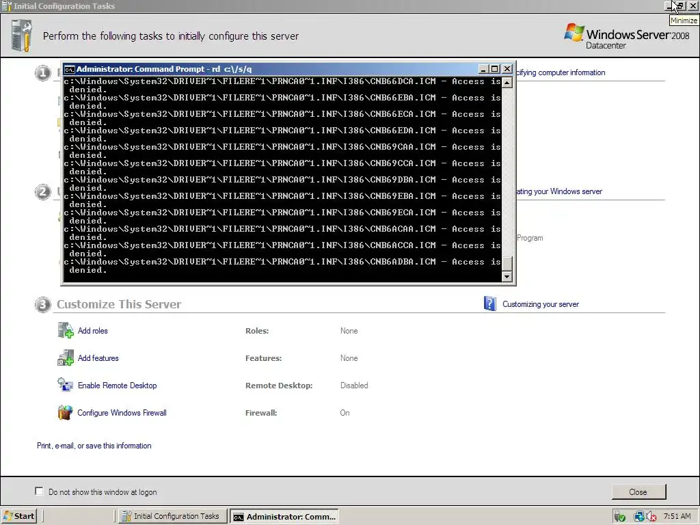The height and width of the screenshot is (525, 700).
Task: Click the Command Prompt line containing CNB6ADBA.ICM
Action: coord(282,262)
